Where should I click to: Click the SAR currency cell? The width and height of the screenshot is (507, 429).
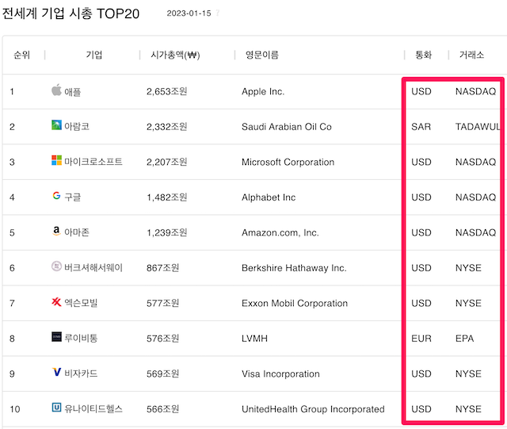(x=421, y=126)
